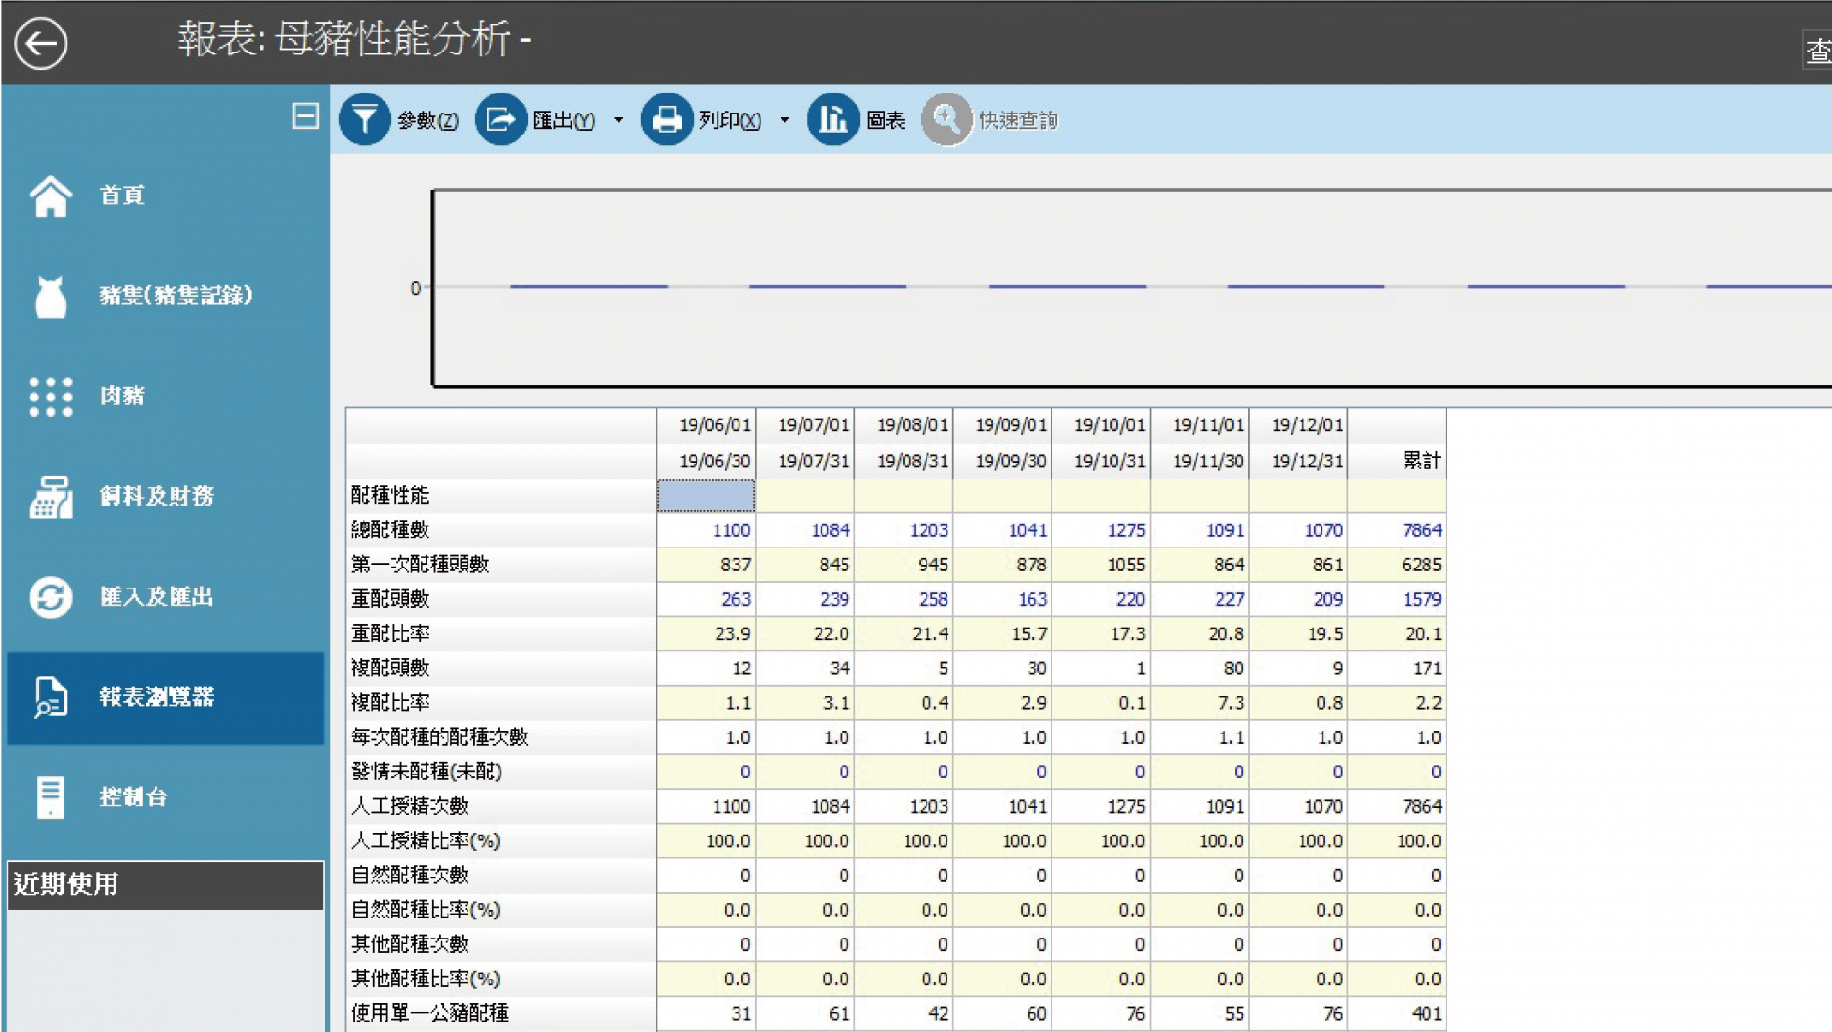Screen dimensions: 1832x1032
Task: Click the 豬隻(豬隻記錄) pig icon
Action: [x=51, y=296]
